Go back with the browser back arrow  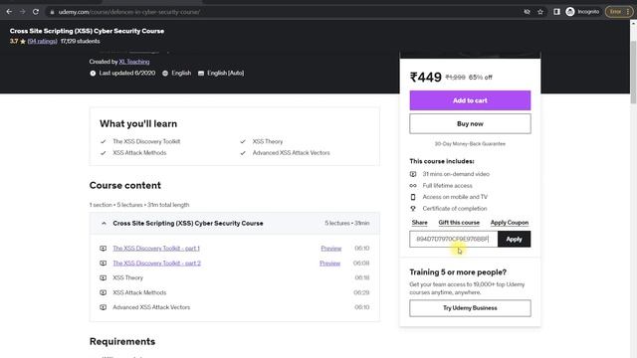[x=9, y=12]
